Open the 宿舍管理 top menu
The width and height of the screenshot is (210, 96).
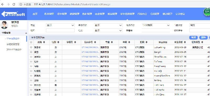[x=100, y=14]
